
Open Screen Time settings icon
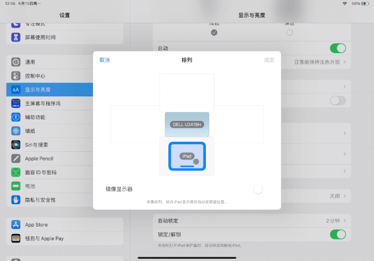pos(16,37)
